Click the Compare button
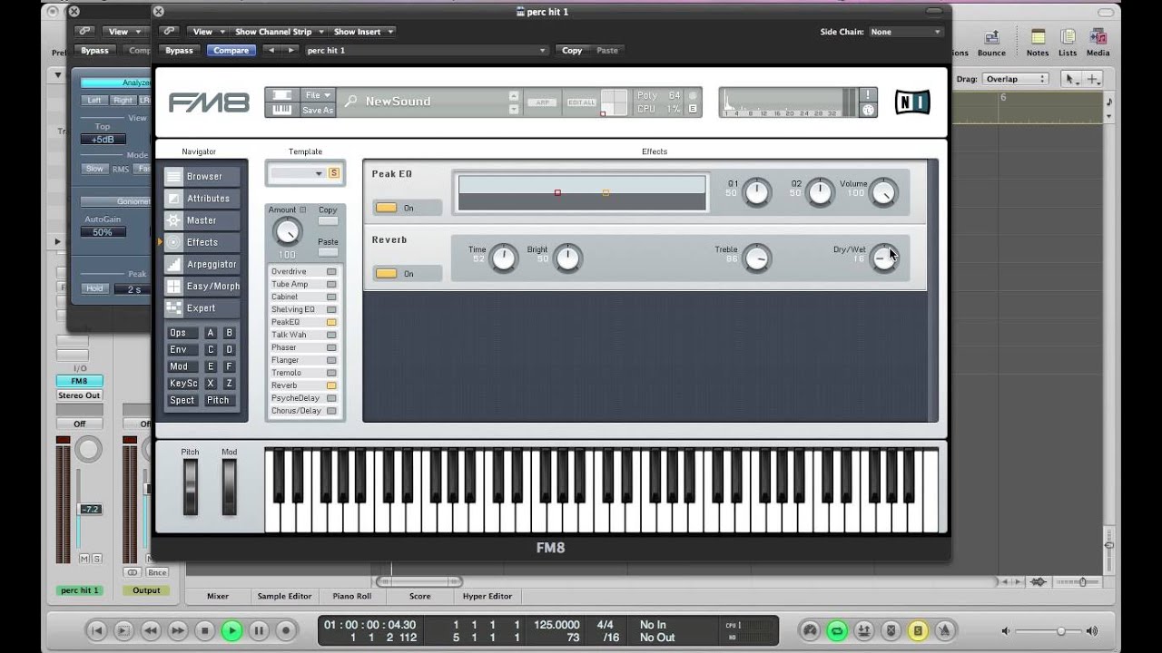Image resolution: width=1162 pixels, height=653 pixels. pos(231,51)
